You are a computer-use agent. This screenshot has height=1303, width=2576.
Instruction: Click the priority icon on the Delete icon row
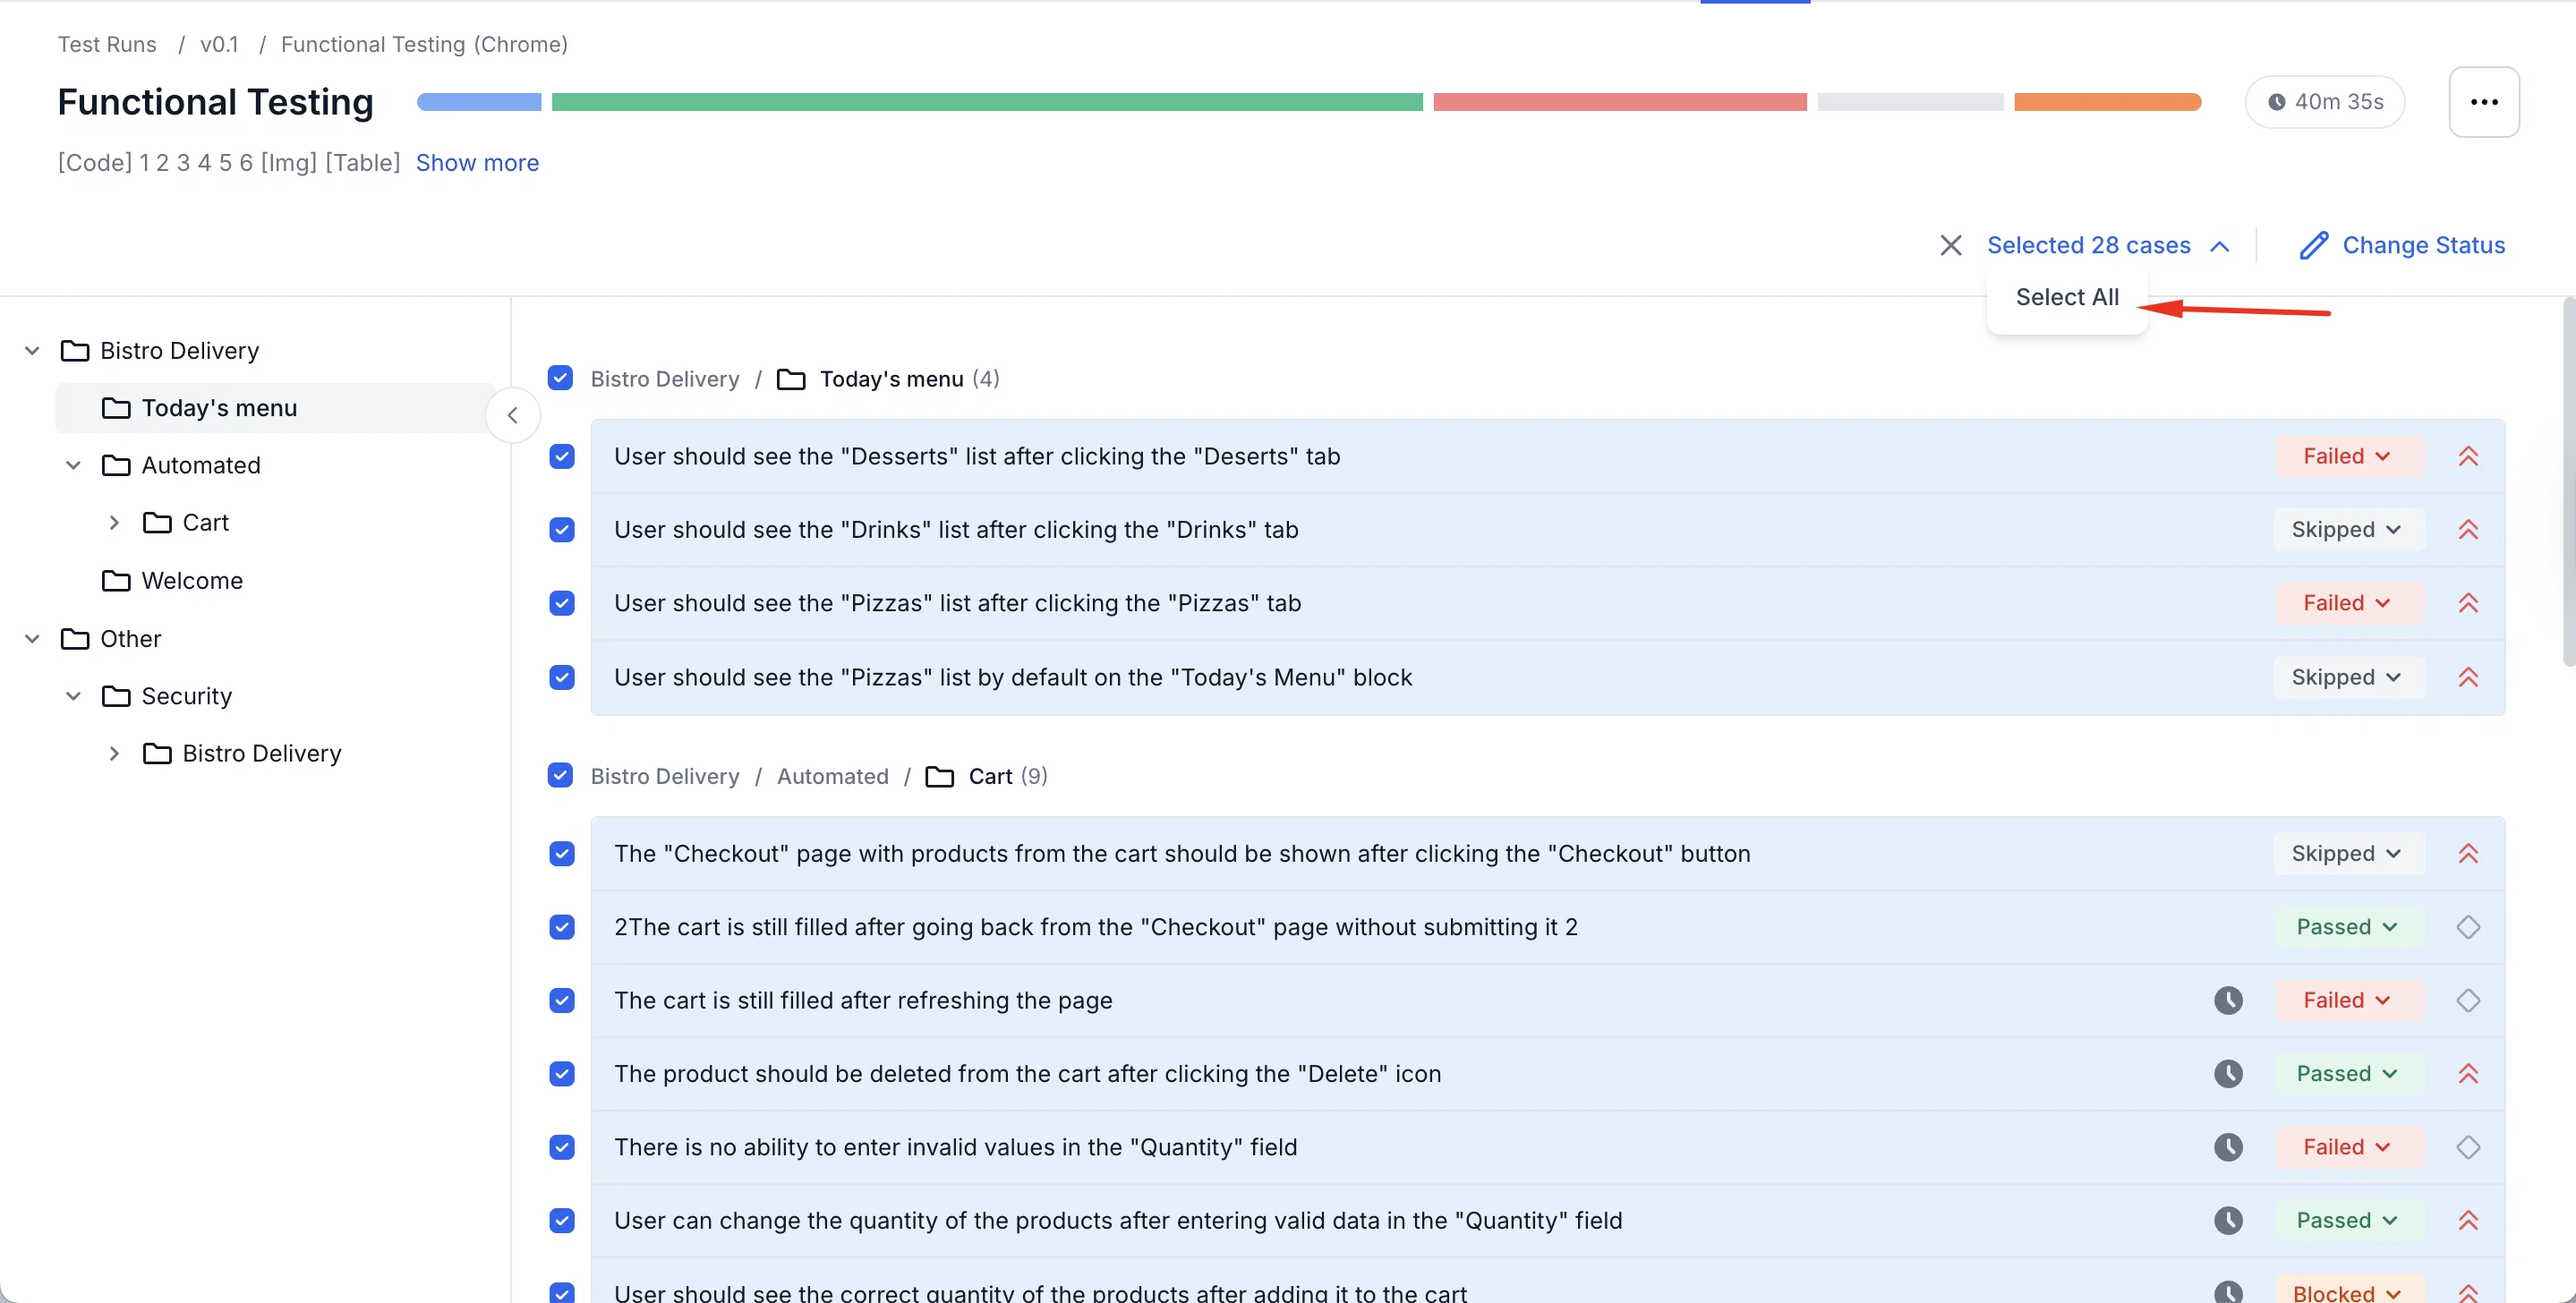(2468, 1073)
